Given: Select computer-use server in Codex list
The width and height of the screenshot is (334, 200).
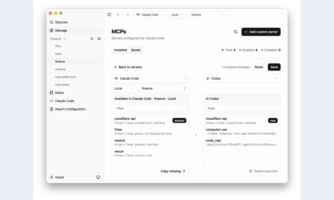Looking at the screenshot, I should click(x=242, y=132).
